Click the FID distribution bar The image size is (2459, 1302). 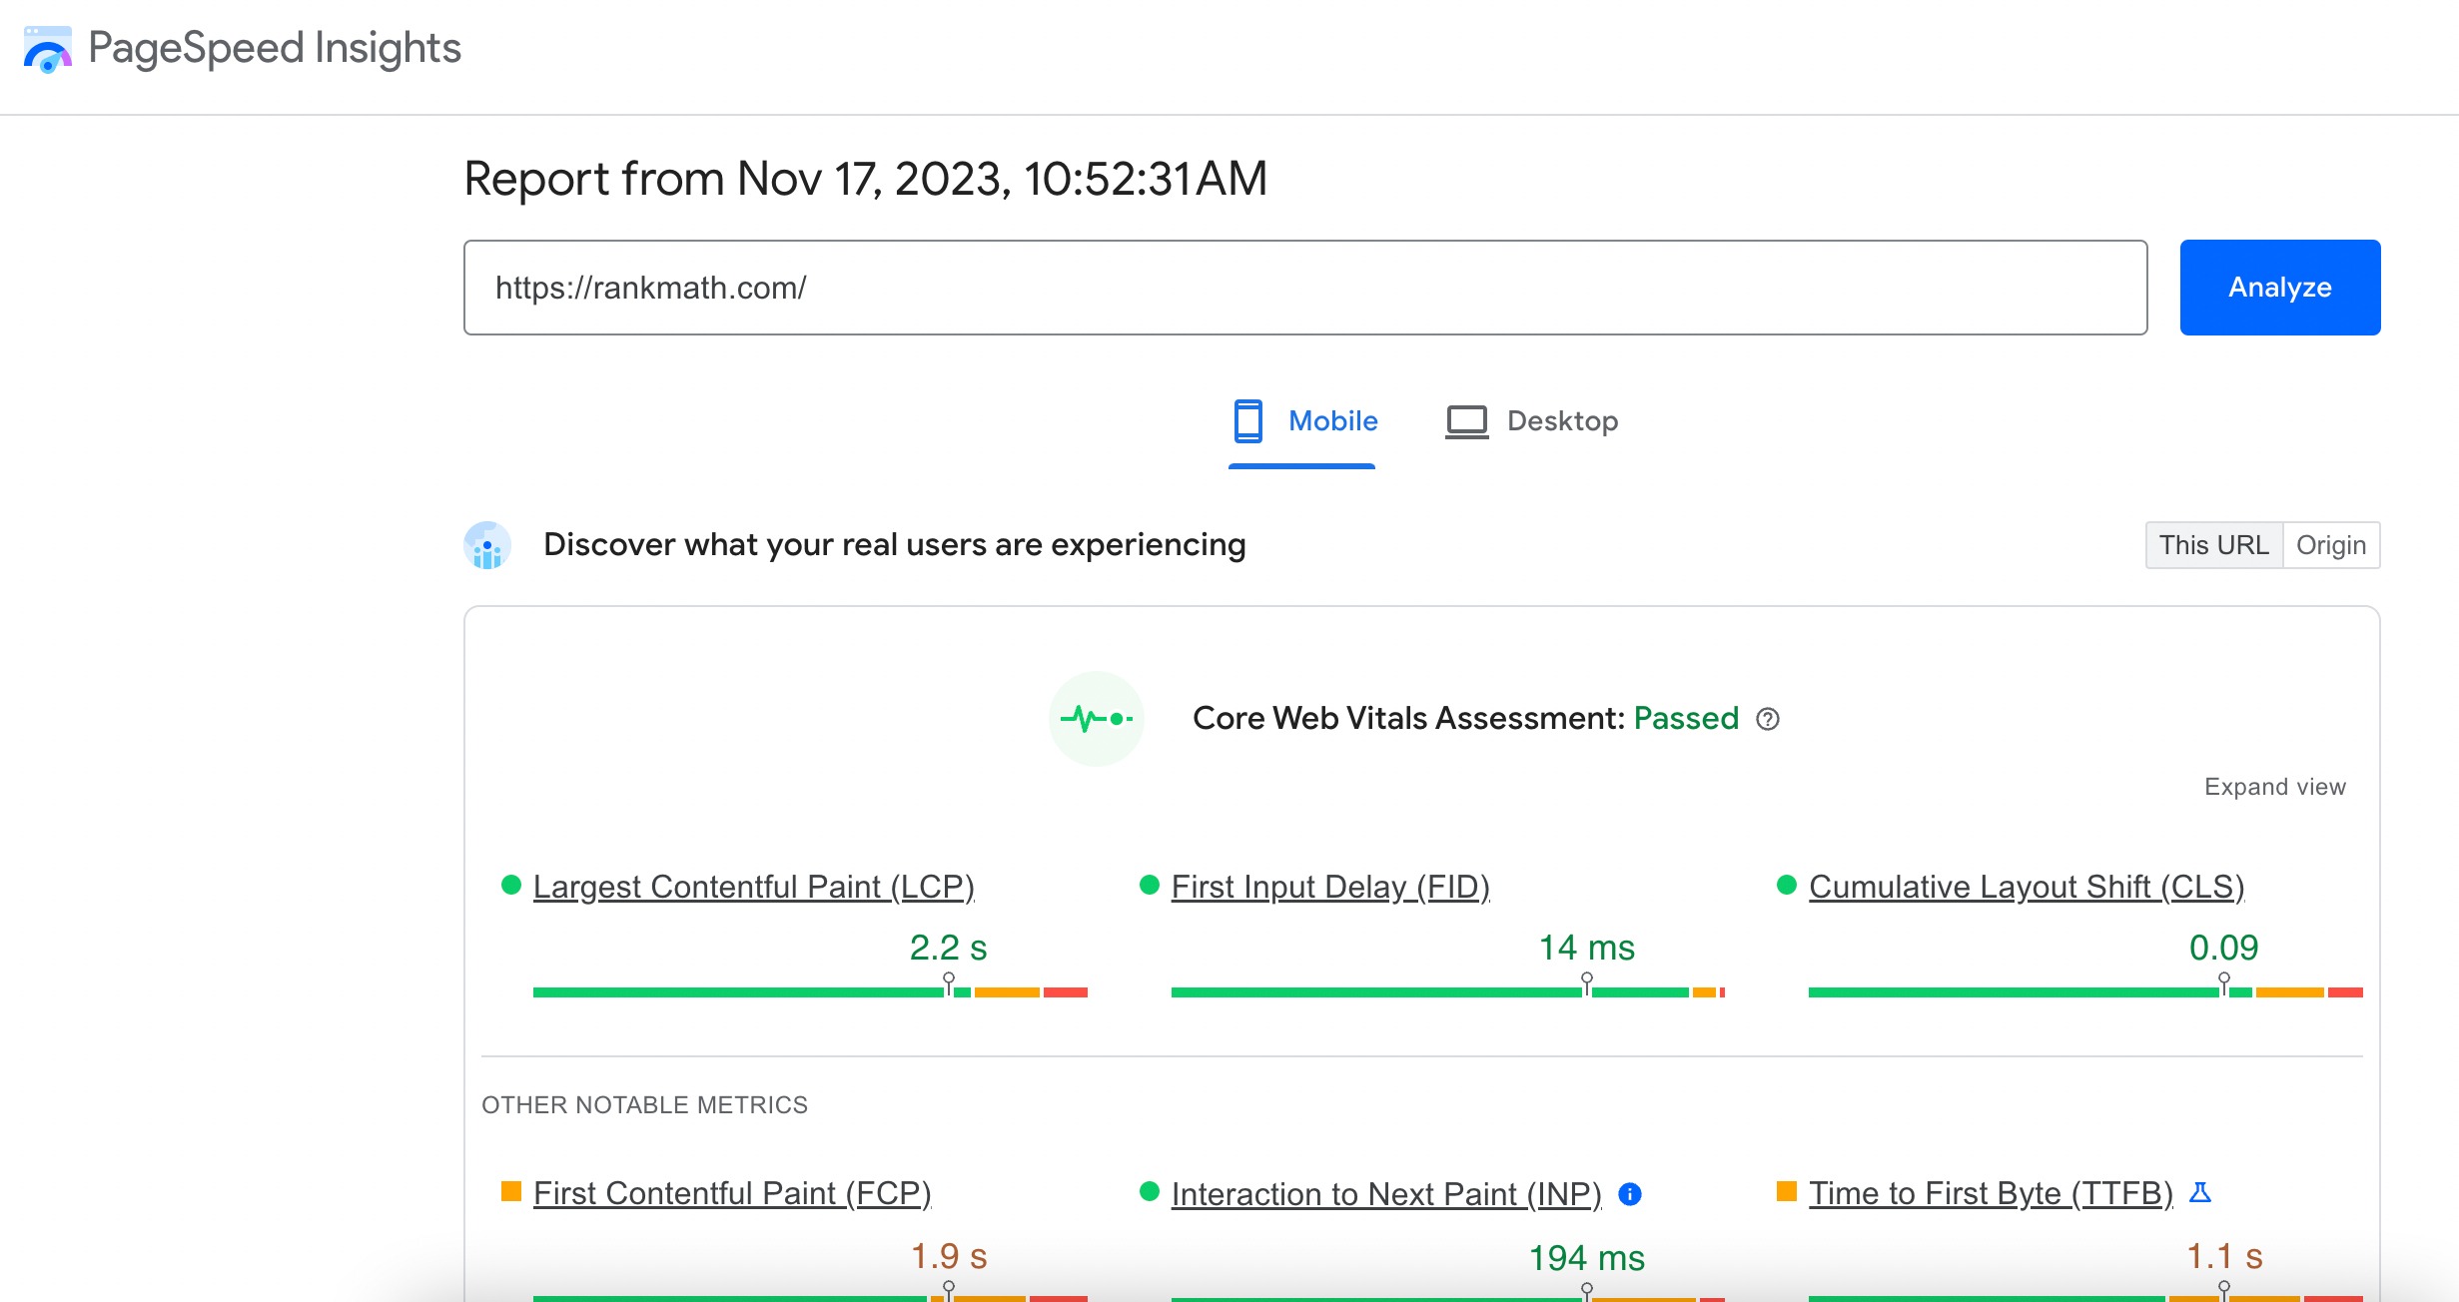click(x=1448, y=992)
